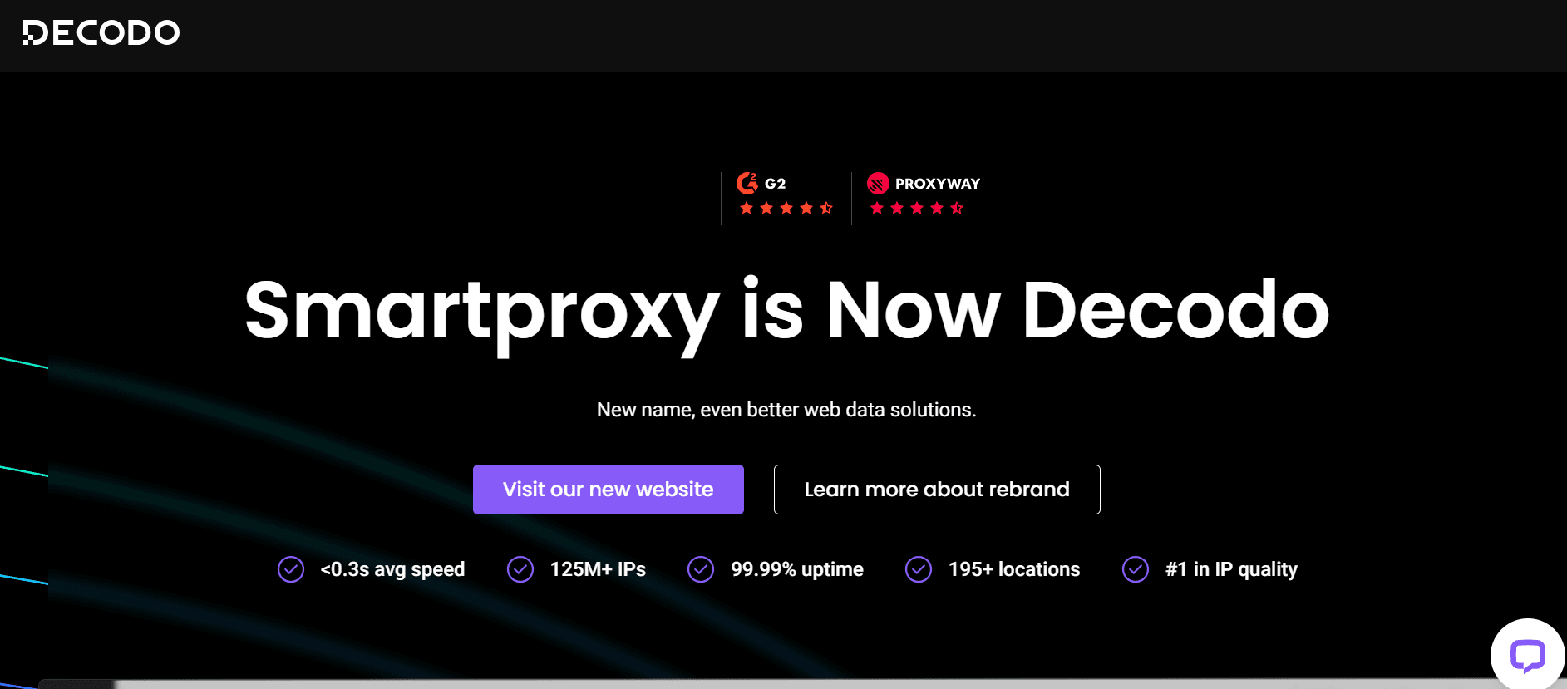Click the checkmark icon beside #1 in IP quality
This screenshot has width=1567, height=689.
click(x=1136, y=569)
